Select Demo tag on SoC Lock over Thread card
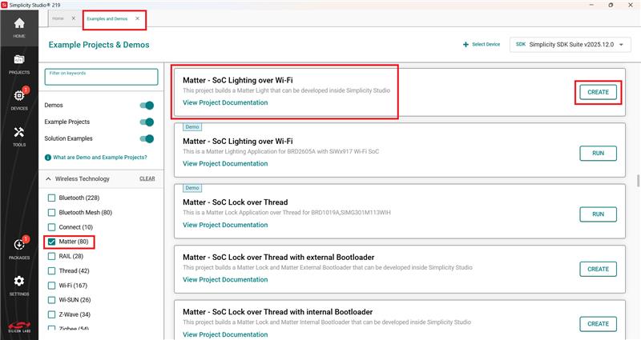 tap(192, 188)
